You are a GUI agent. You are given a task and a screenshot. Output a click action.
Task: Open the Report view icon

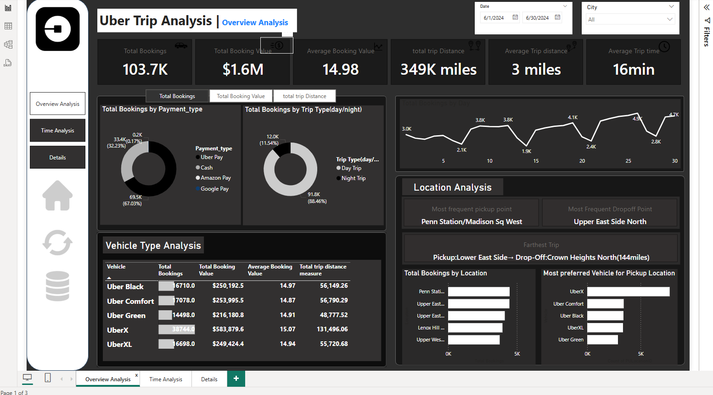[x=8, y=8]
